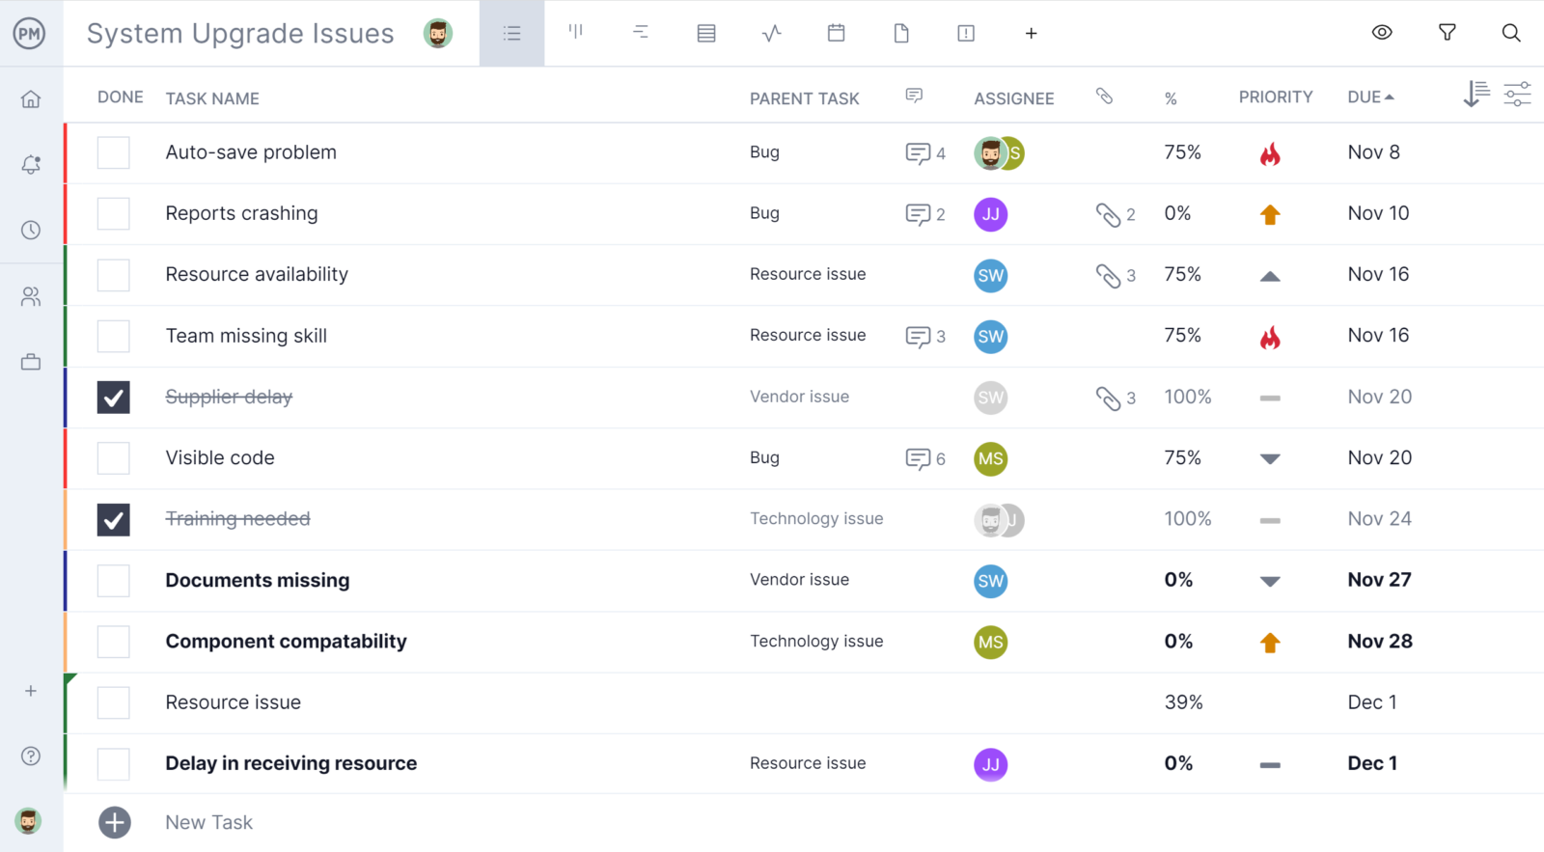Go to Home in sidebar

click(x=31, y=99)
